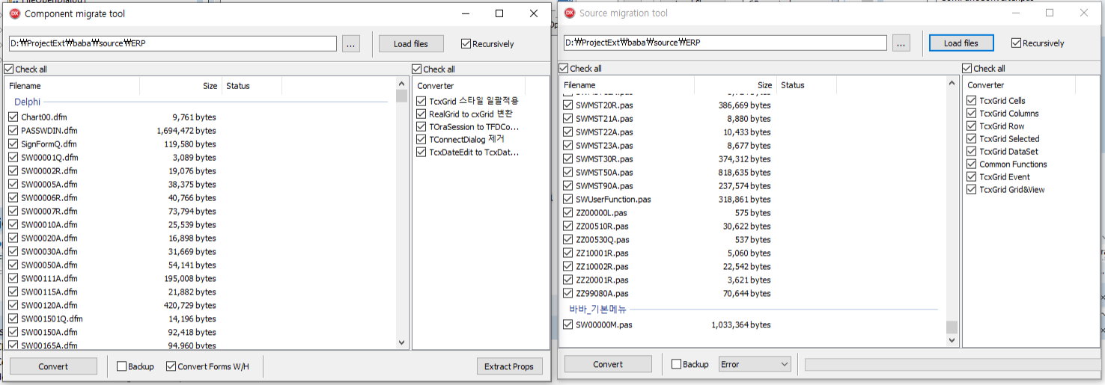Sort by Size column in Component migrate tool
Image resolution: width=1105 pixels, height=385 pixels.
180,86
